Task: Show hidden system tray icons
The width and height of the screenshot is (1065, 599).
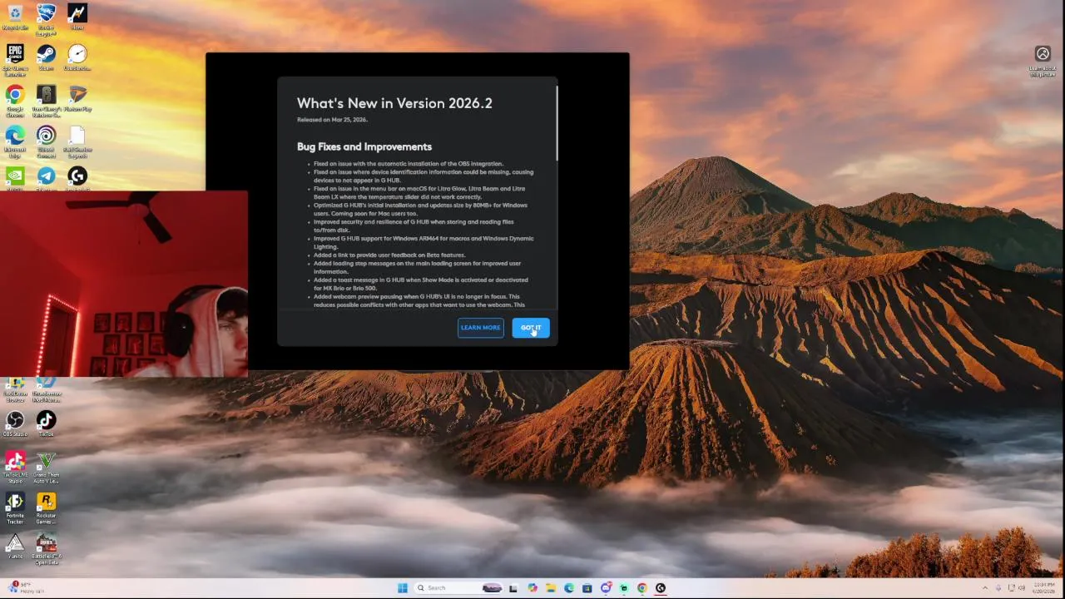Action: pos(985,588)
